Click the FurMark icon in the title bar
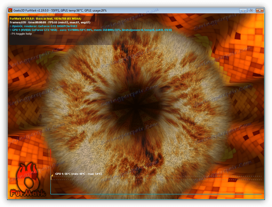This screenshot has width=272, height=207. (x=11, y=11)
